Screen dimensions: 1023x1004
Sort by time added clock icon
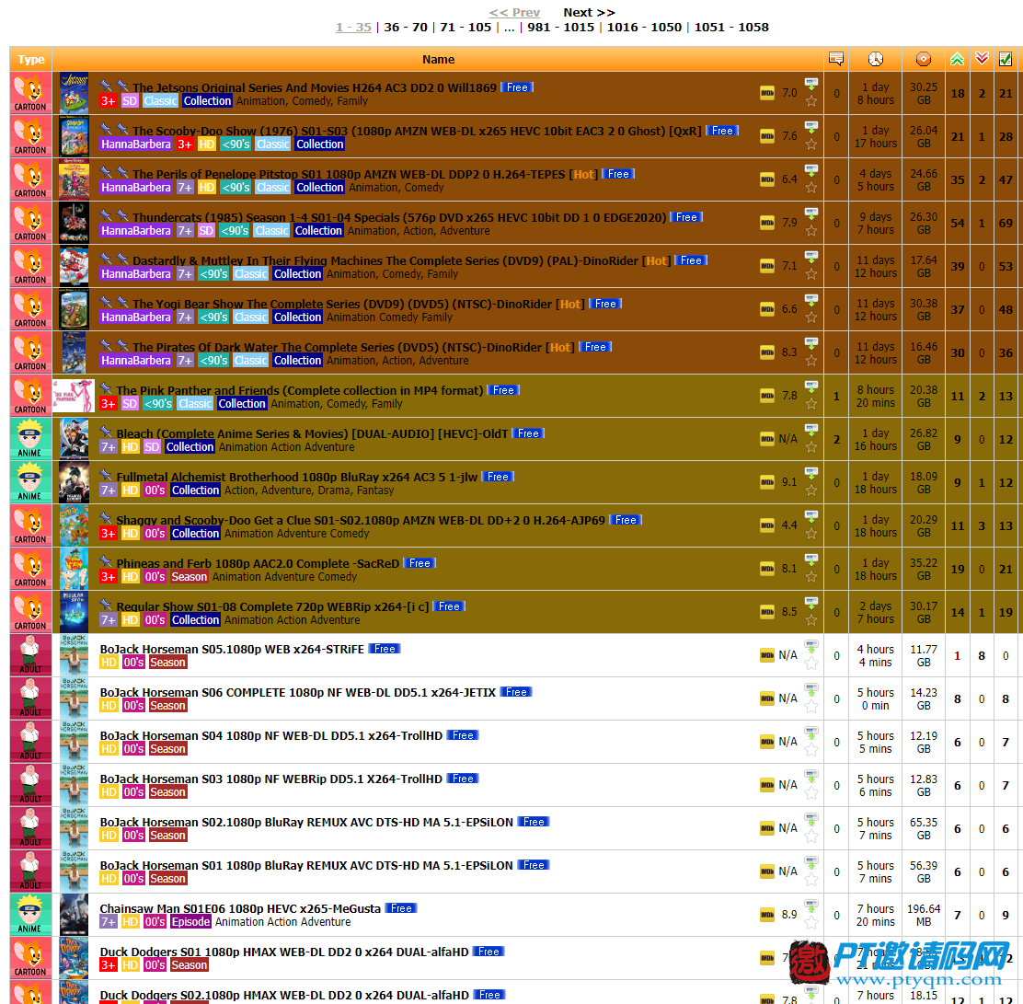[875, 59]
